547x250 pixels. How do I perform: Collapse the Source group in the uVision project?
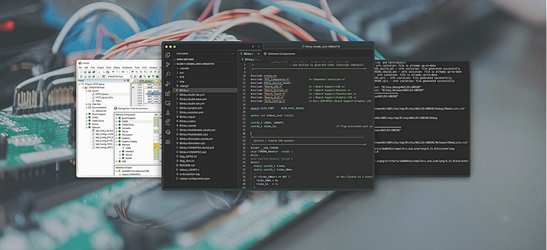[x=87, y=91]
